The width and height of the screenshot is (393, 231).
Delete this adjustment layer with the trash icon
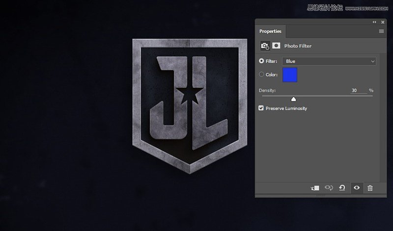[x=370, y=188]
